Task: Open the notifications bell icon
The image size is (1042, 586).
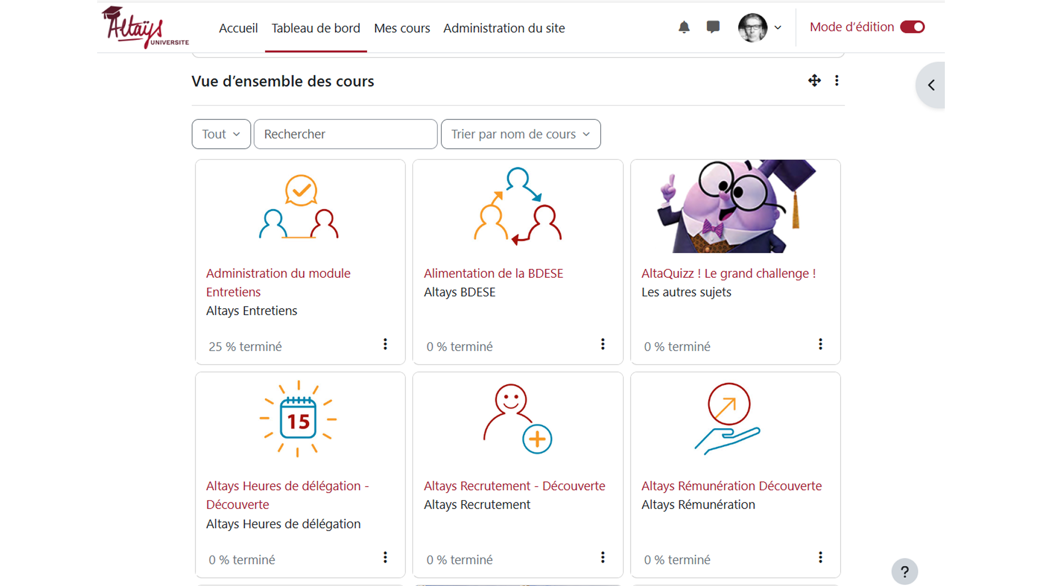Action: tap(684, 27)
